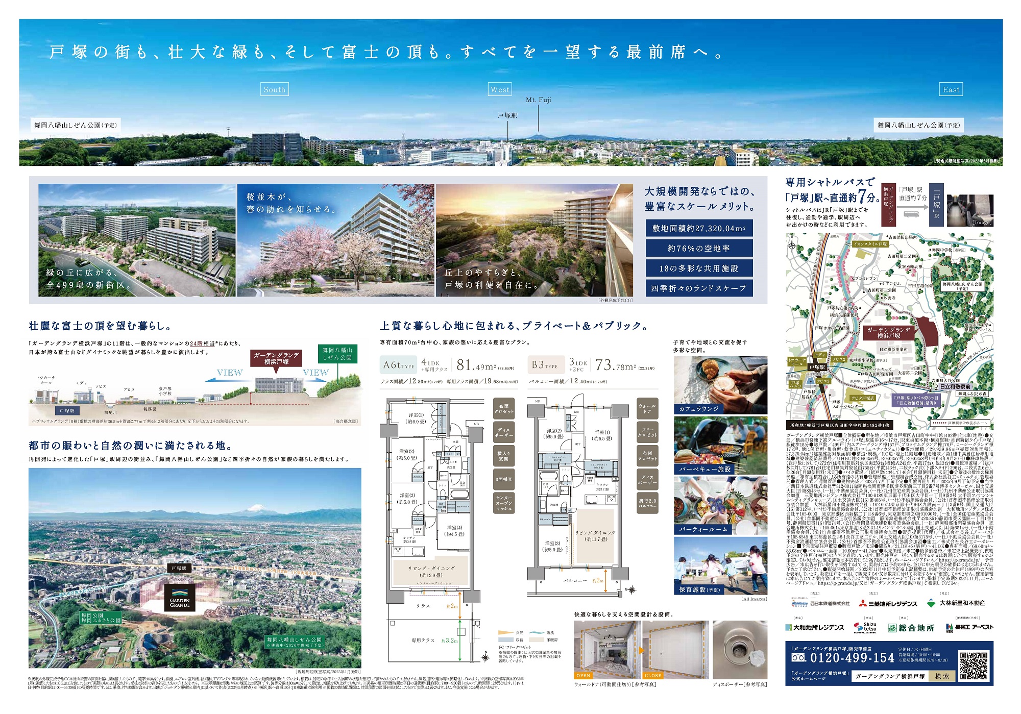
Task: Click the Nishitetsu Group logo
Action: click(800, 603)
